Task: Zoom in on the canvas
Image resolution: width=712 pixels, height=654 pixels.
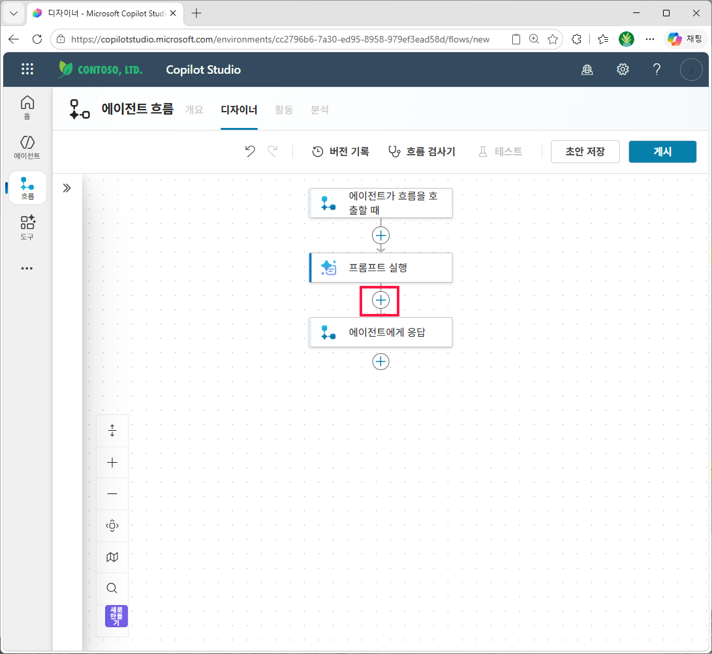Action: [x=112, y=462]
